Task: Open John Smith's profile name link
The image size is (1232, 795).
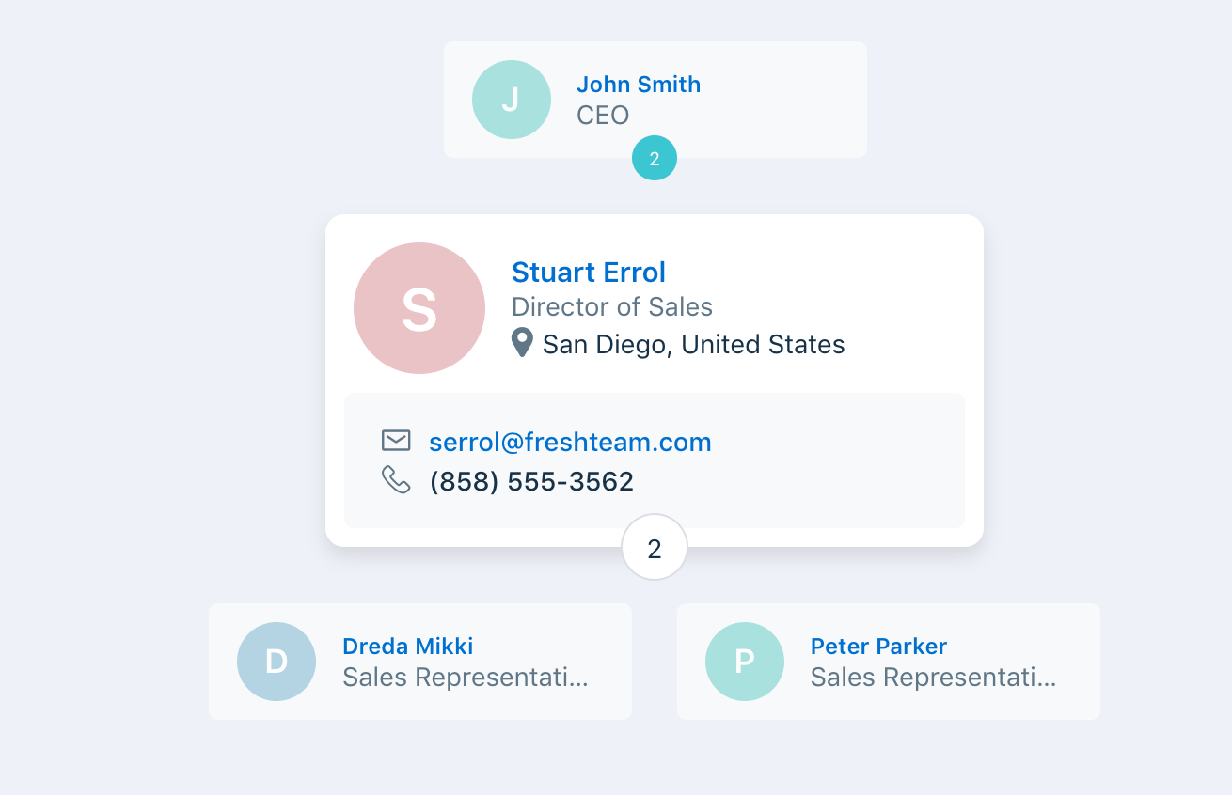Action: [639, 85]
